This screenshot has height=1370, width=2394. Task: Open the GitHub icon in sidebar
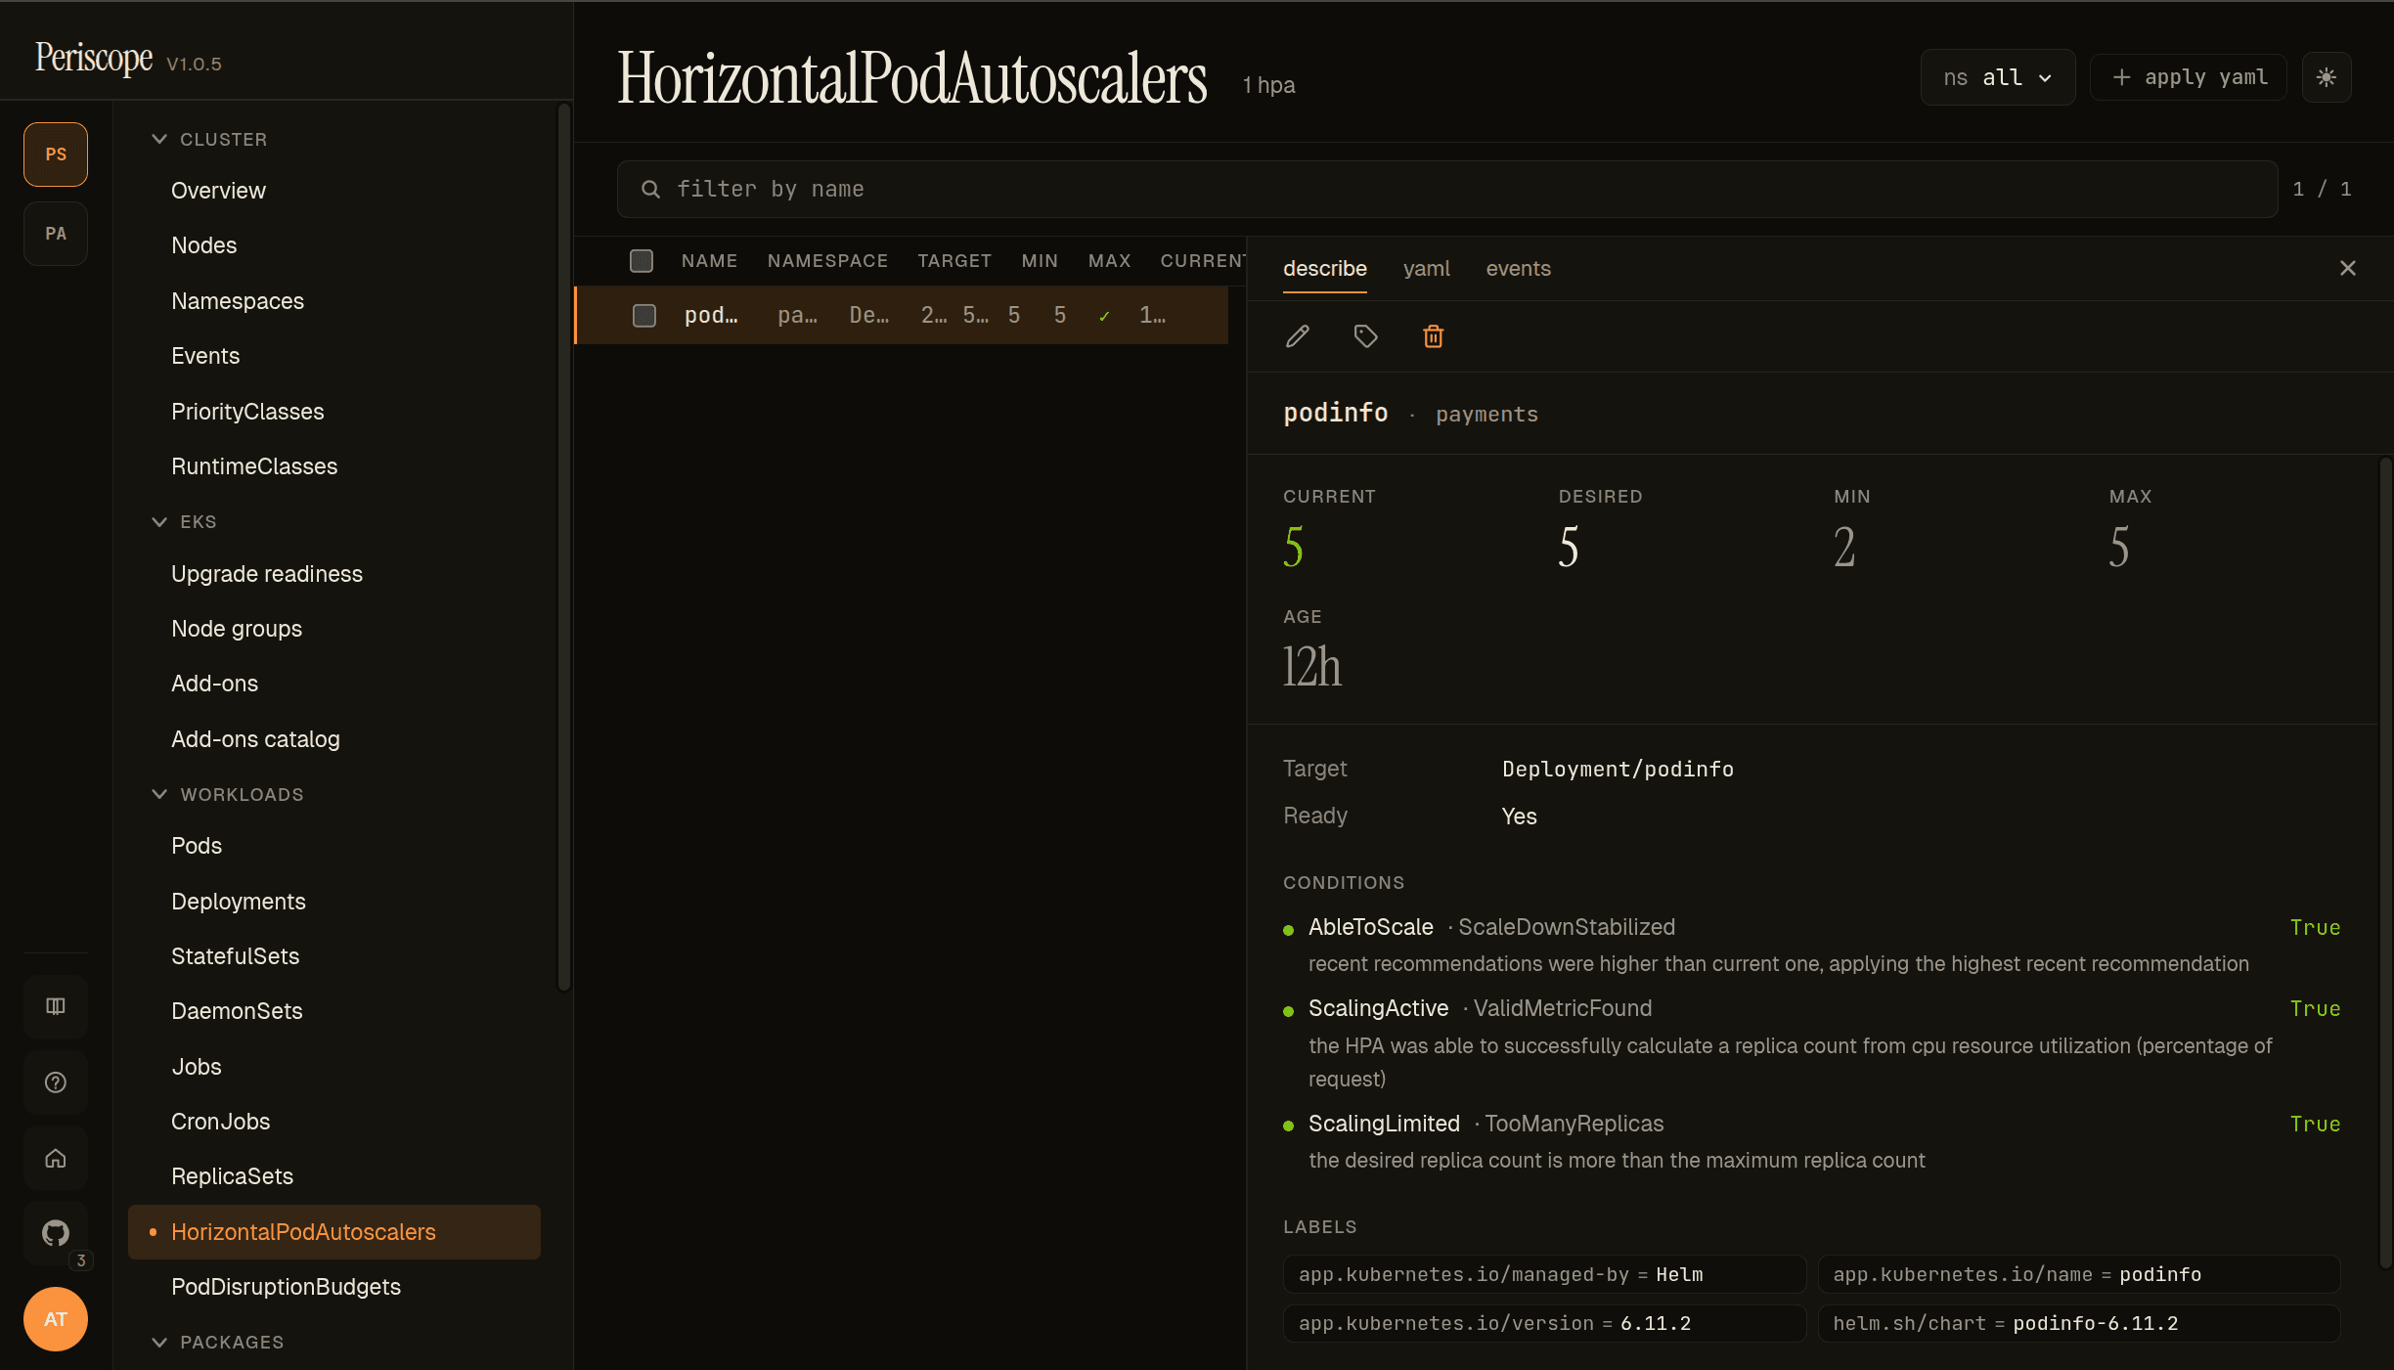(x=56, y=1233)
